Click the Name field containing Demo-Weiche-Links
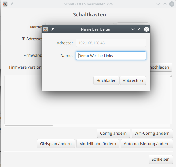176x167 pixels. (x=111, y=56)
